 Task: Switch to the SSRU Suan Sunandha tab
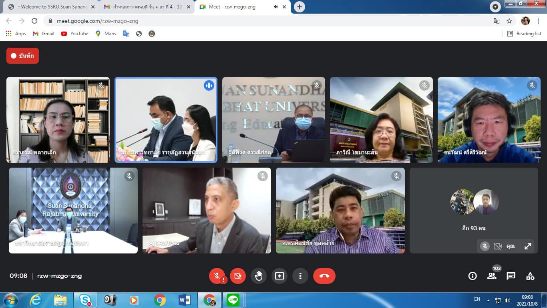(52, 7)
